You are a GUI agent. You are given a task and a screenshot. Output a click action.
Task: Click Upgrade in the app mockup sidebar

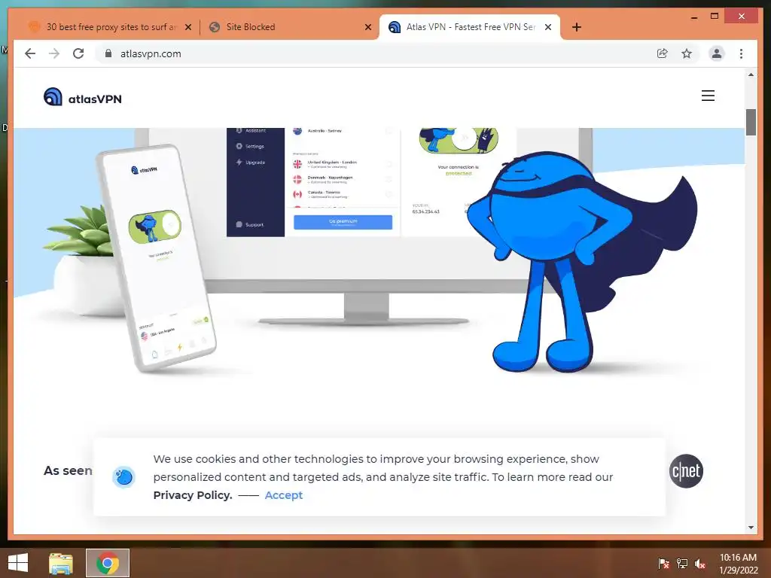click(251, 163)
